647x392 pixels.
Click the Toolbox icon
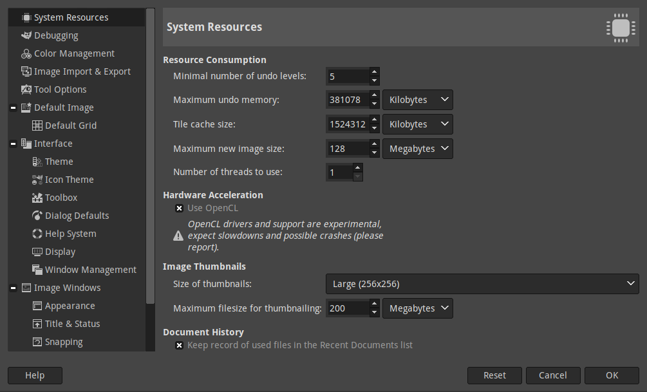[37, 198]
